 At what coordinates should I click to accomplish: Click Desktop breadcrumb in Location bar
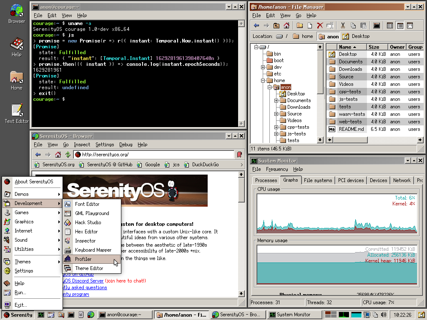click(356, 36)
